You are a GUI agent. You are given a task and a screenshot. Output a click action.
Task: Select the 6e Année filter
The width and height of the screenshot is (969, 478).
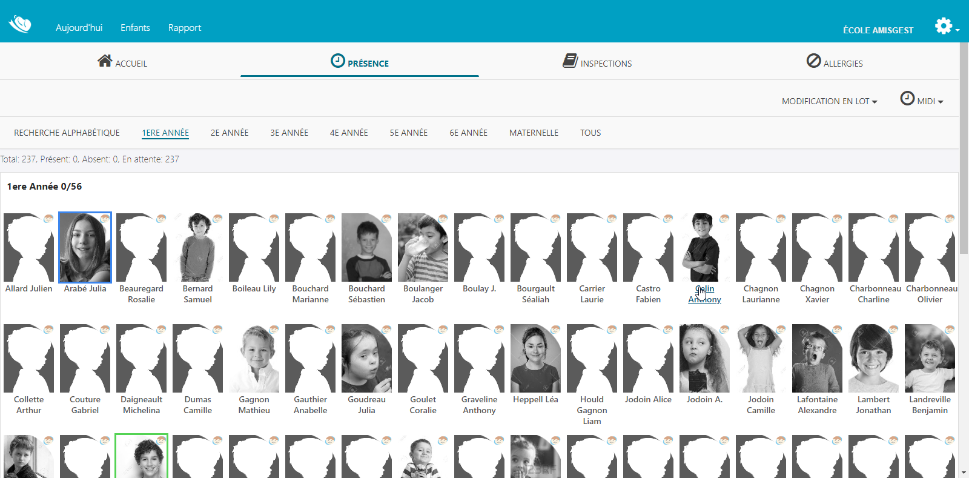(x=468, y=133)
